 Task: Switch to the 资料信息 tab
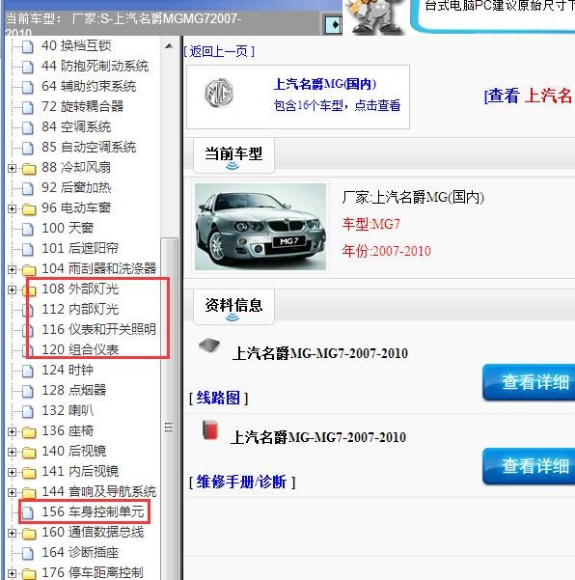click(x=233, y=307)
